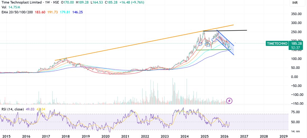Viewport: 307px width, 138px height.
Task: Select the black horizontal resistance line
Action: point(225,31)
